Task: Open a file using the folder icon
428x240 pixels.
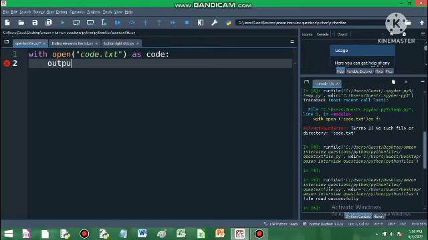Action: [x=21, y=23]
